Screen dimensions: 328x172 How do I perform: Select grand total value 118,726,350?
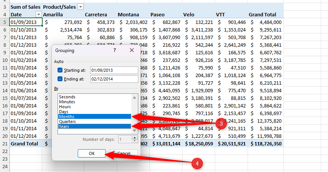[x=266, y=144]
